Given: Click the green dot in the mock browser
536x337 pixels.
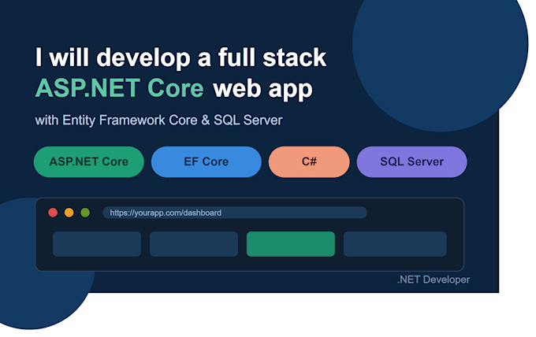Looking at the screenshot, I should click(85, 213).
